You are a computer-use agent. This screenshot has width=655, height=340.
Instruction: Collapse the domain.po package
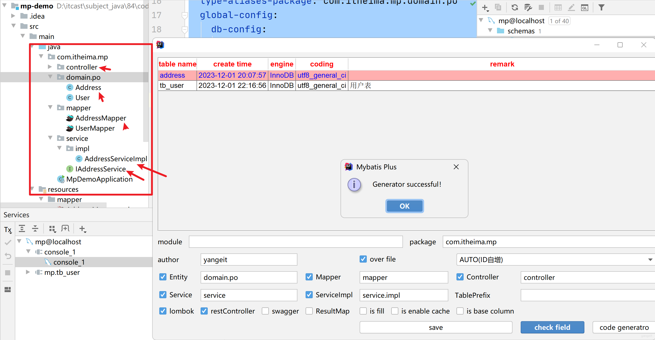pos(50,77)
